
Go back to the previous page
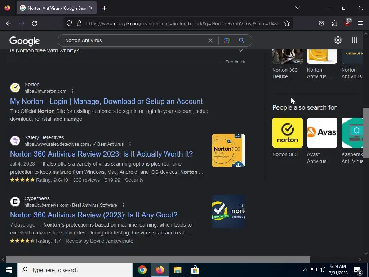tap(9, 23)
